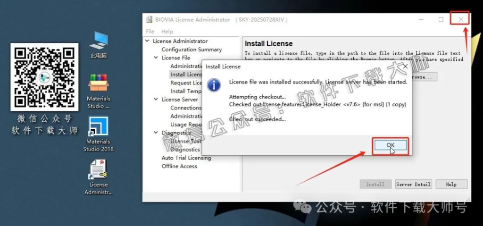Screen dimensions: 483x226
Task: Select Offline Access in the tree
Action: pyautogui.click(x=179, y=166)
